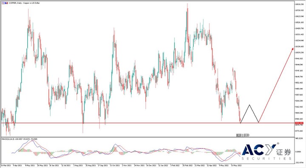306x168 pixels.
Task: Click the 2 Nov 2021 date label
Action: (127, 165)
